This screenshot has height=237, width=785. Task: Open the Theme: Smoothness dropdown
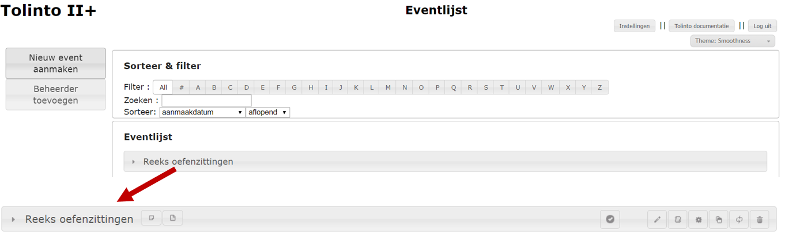tap(733, 41)
